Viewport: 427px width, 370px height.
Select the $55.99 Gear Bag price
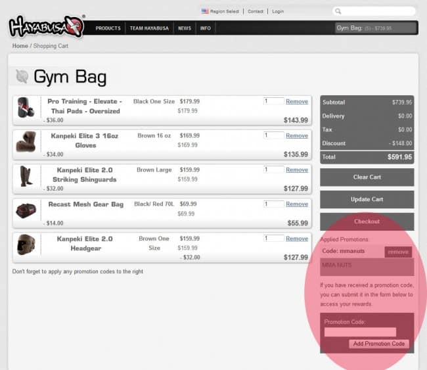tap(298, 223)
